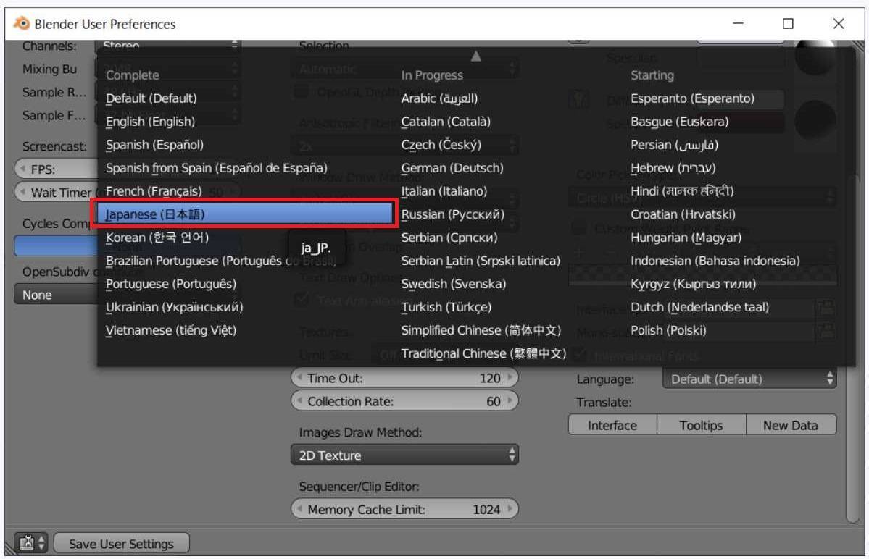Select Hebrew language entry

coord(673,168)
